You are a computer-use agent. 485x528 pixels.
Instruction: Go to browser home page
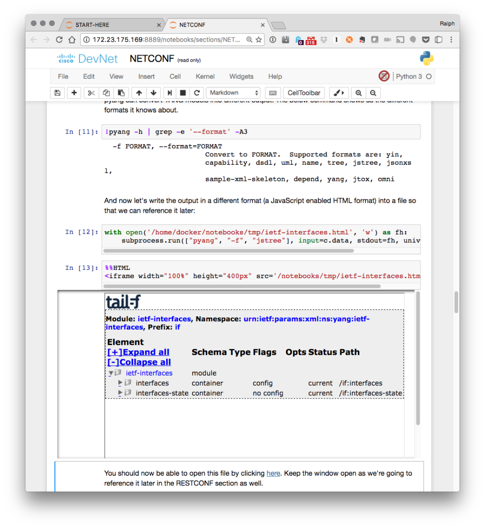(x=72, y=40)
